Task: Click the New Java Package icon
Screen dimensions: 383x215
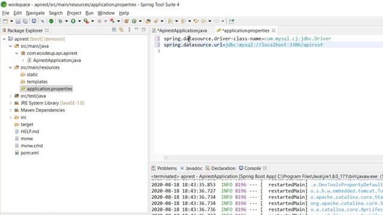Action: 126,21
